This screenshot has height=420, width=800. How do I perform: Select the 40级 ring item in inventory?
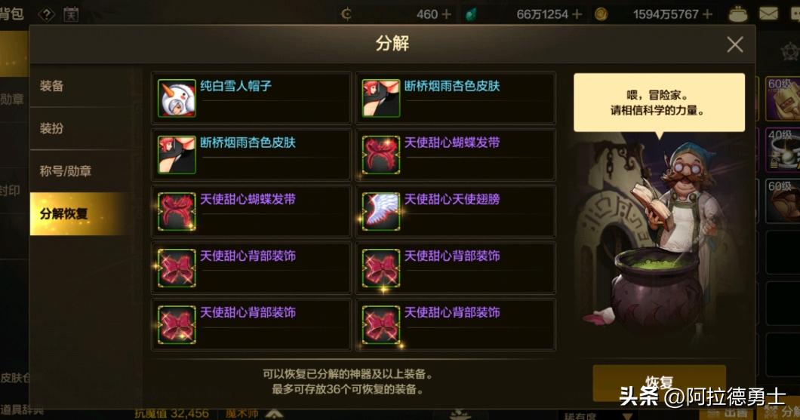(x=783, y=150)
